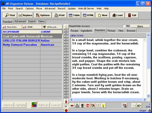Click the Exit toolbar button
152x113 pixels.
132,15
